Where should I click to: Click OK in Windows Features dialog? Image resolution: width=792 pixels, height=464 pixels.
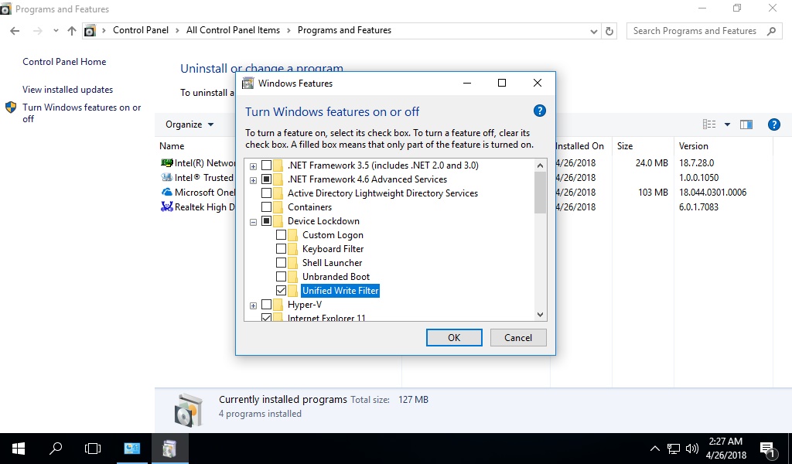454,338
